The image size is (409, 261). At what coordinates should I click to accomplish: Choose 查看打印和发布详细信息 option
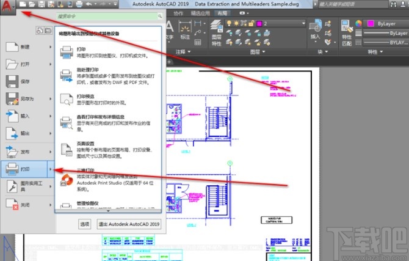[107, 123]
